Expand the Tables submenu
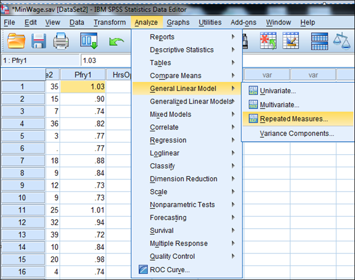This screenshot has width=355, height=280. click(x=187, y=63)
